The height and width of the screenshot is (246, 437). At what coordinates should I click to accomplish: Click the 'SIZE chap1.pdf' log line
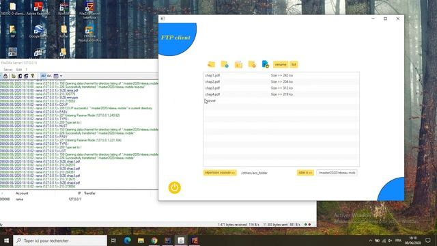(70, 161)
